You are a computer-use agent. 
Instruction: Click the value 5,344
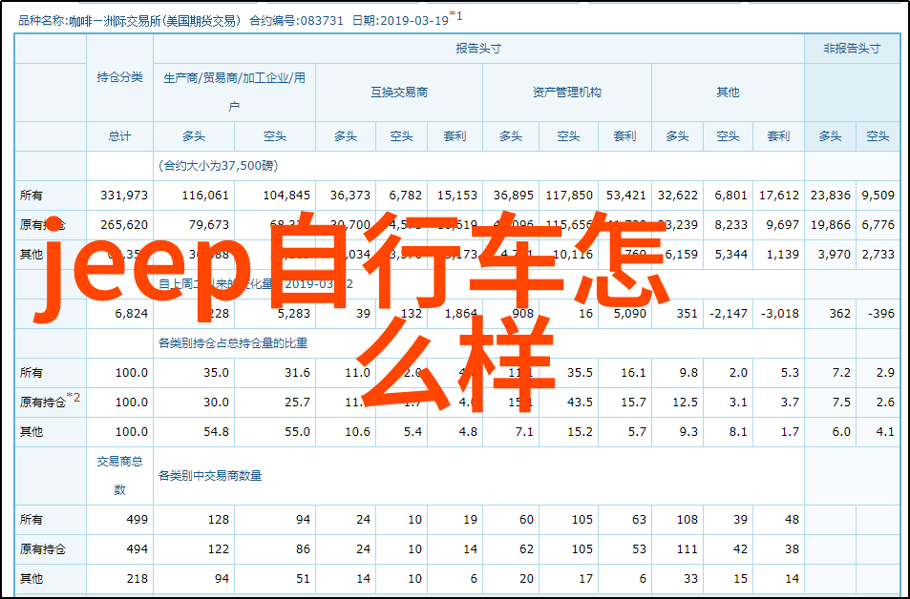[730, 254]
